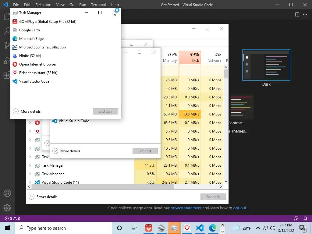Open the Windows Start menu
This screenshot has width=312, height=234.
coord(7,228)
